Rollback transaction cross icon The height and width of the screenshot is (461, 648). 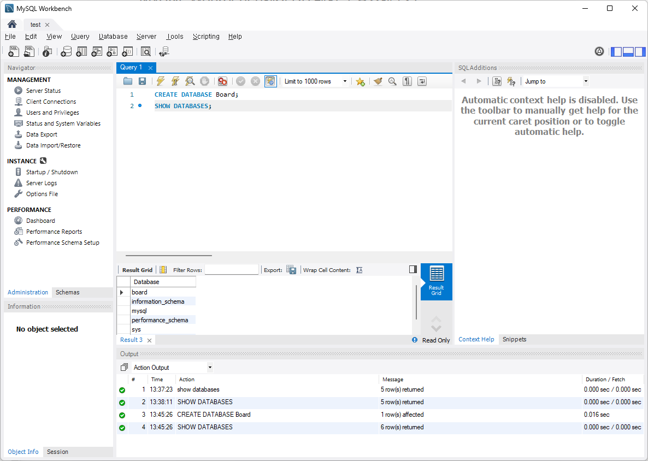point(255,81)
